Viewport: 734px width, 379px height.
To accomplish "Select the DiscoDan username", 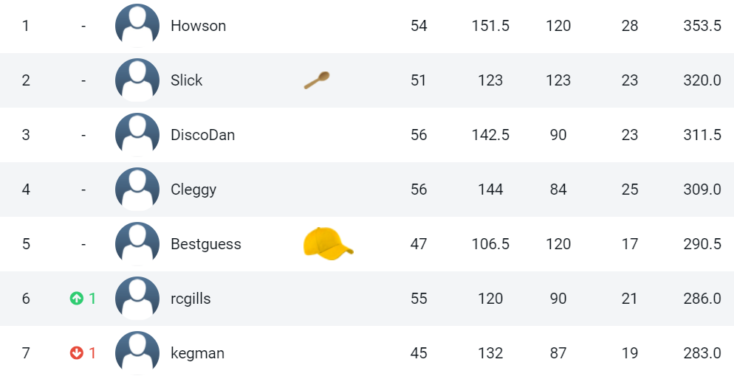I will [x=202, y=135].
